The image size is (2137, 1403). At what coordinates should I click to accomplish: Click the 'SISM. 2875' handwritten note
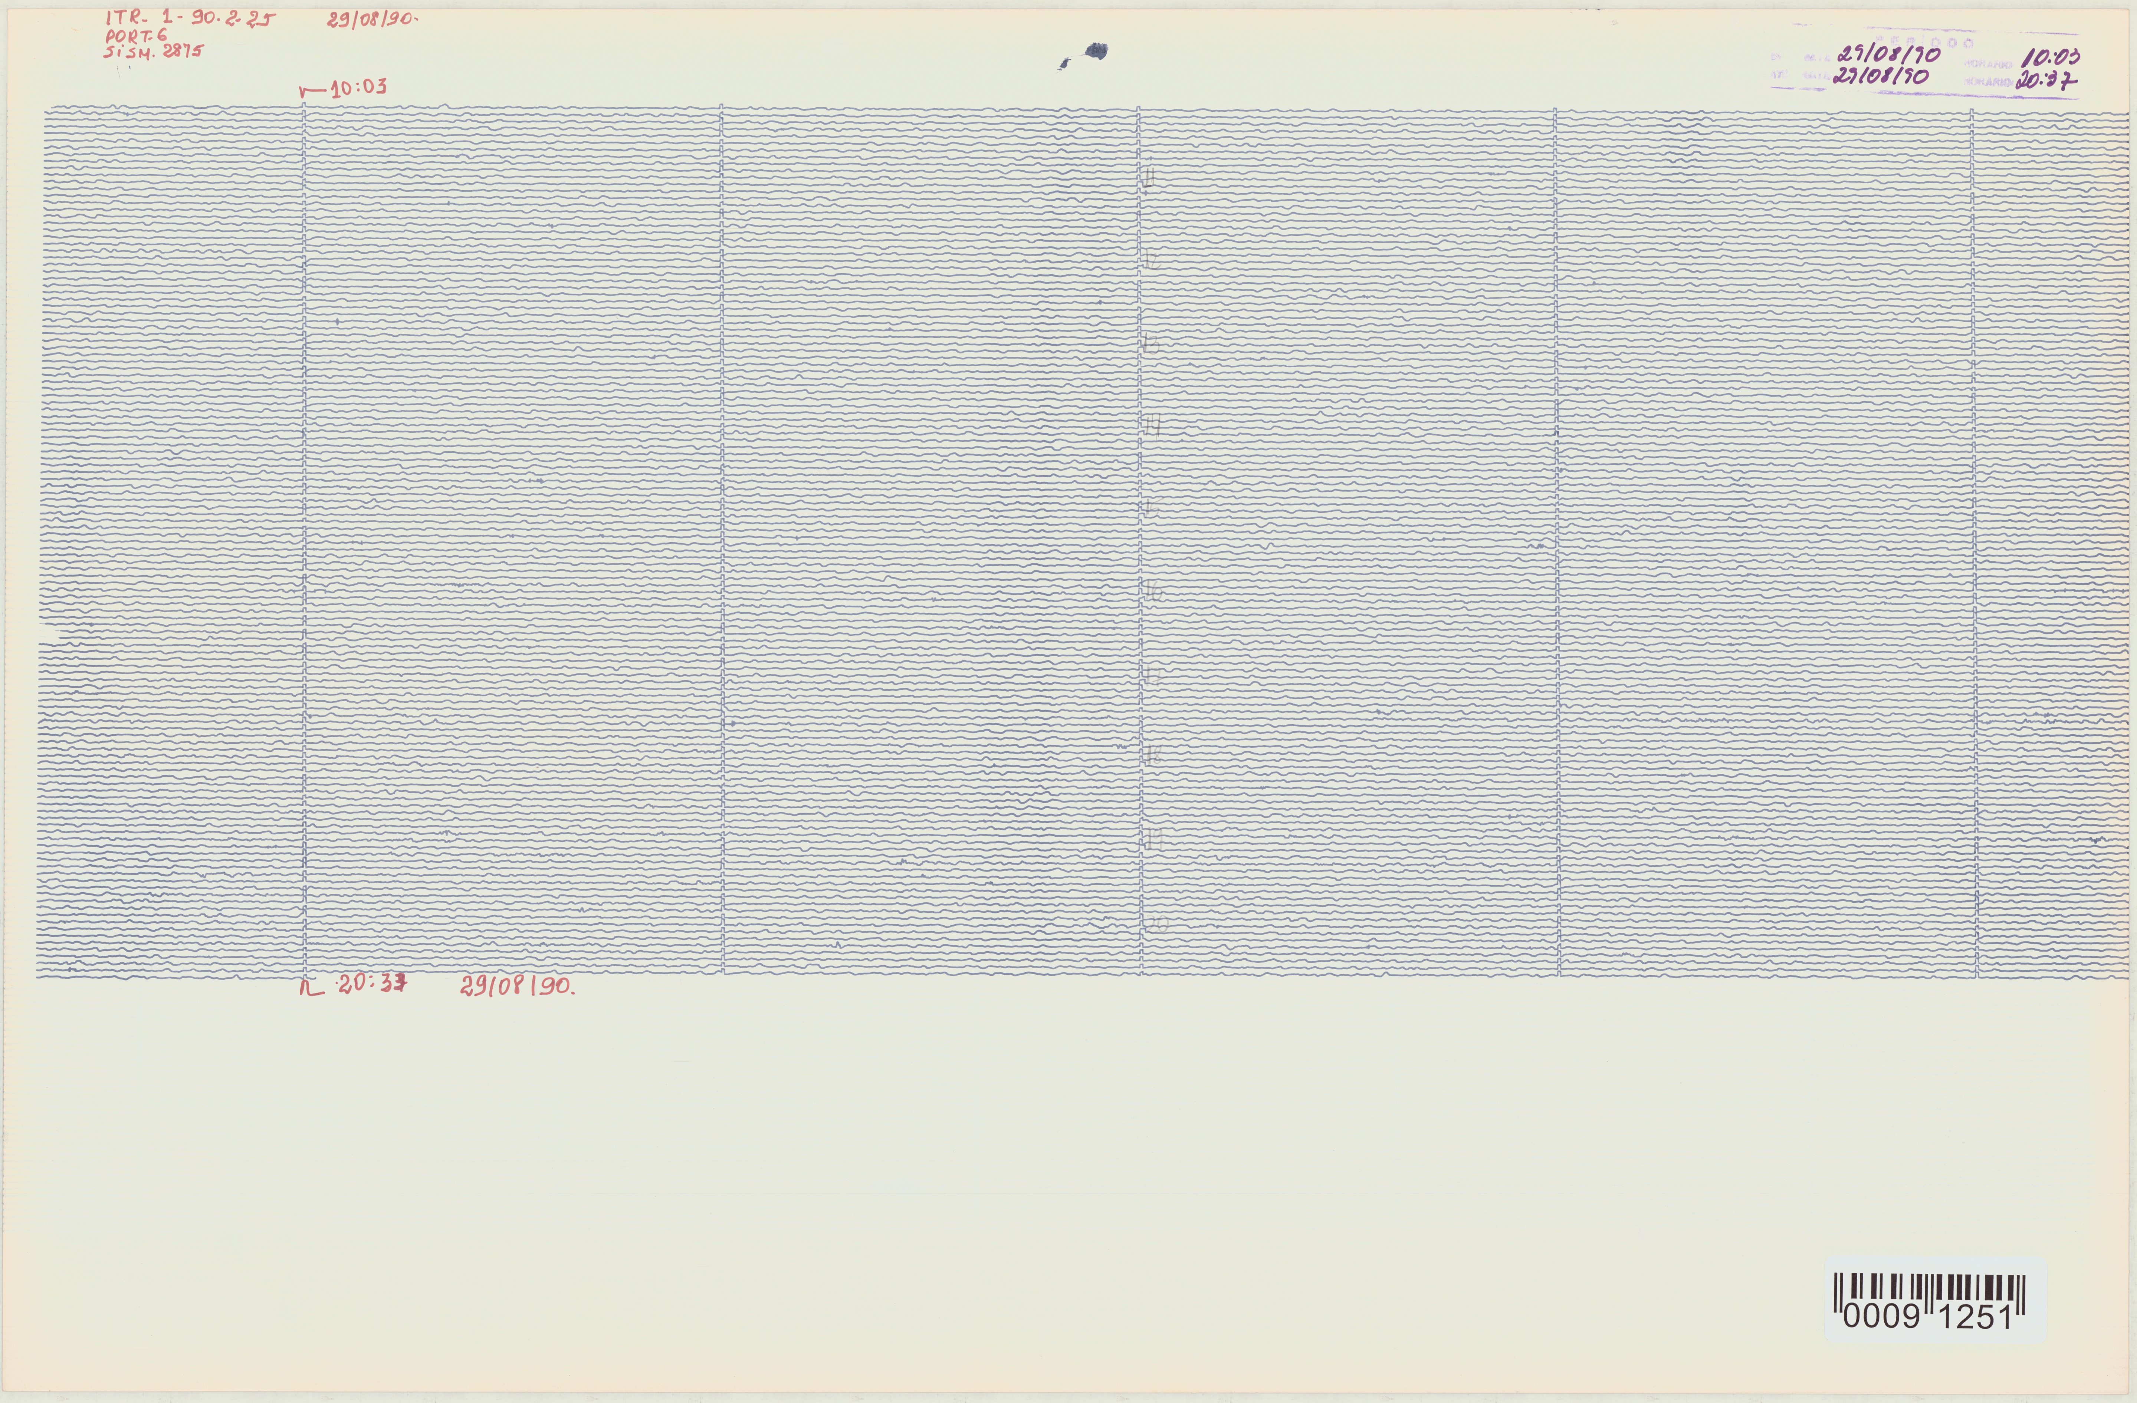pos(154,51)
